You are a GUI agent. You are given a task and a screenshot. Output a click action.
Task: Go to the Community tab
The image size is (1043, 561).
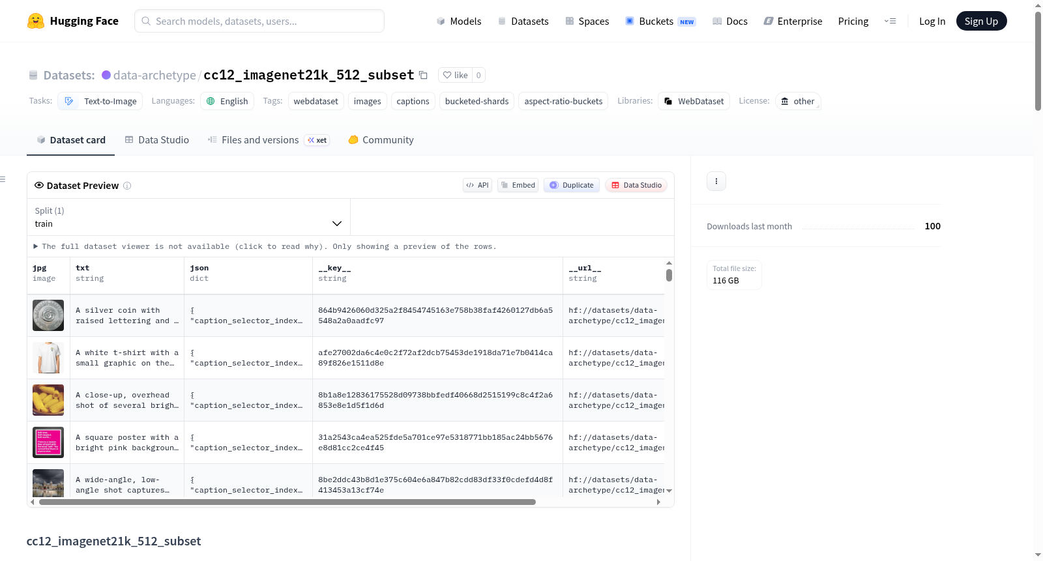[381, 140]
